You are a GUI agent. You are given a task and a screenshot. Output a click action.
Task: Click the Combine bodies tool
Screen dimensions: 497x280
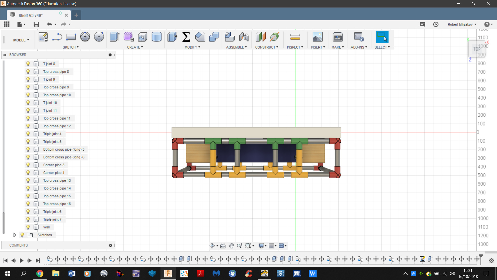point(214,37)
